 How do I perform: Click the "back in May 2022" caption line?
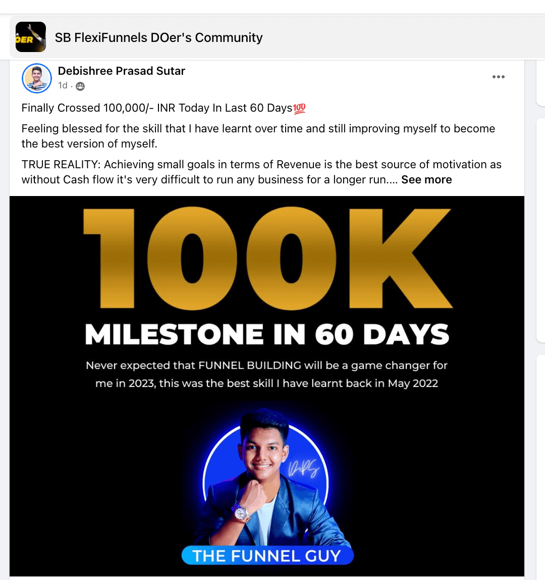tap(266, 383)
